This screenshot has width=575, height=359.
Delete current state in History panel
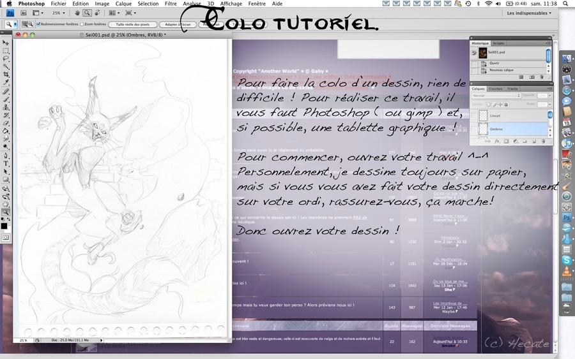coord(541,77)
